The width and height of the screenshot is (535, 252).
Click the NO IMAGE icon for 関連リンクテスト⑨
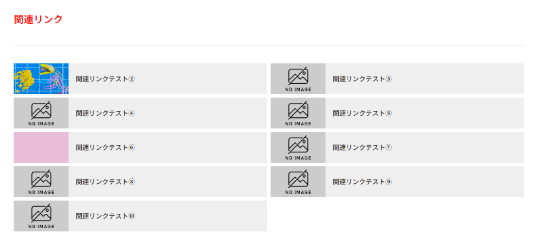(x=298, y=182)
